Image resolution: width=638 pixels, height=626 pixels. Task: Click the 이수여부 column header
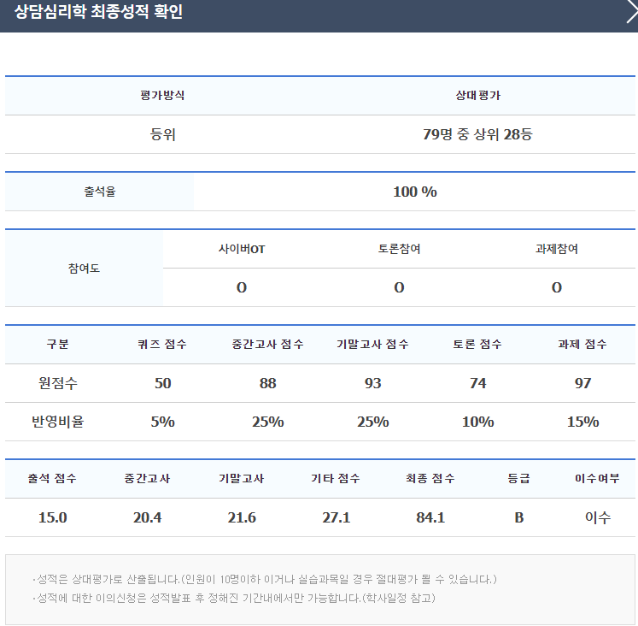pos(597,478)
